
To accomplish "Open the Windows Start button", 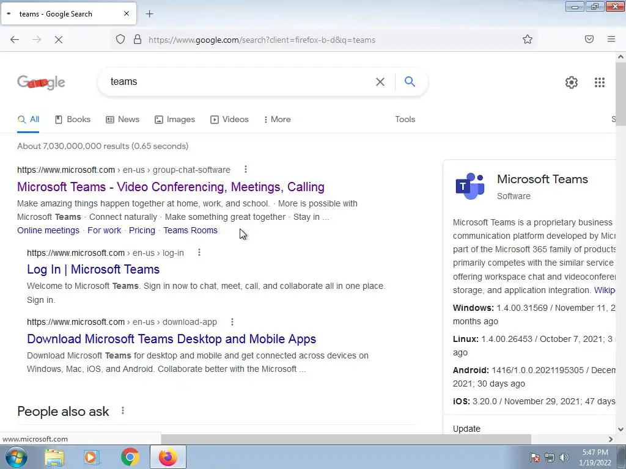I will pos(17,457).
